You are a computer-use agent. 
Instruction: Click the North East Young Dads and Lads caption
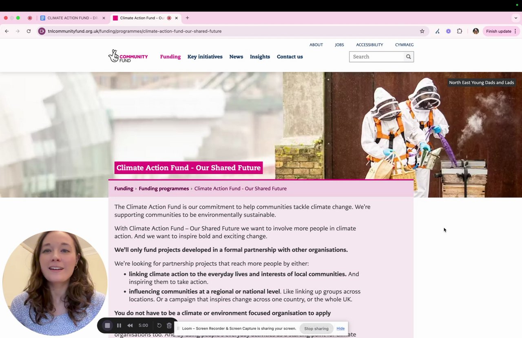pyautogui.click(x=481, y=82)
